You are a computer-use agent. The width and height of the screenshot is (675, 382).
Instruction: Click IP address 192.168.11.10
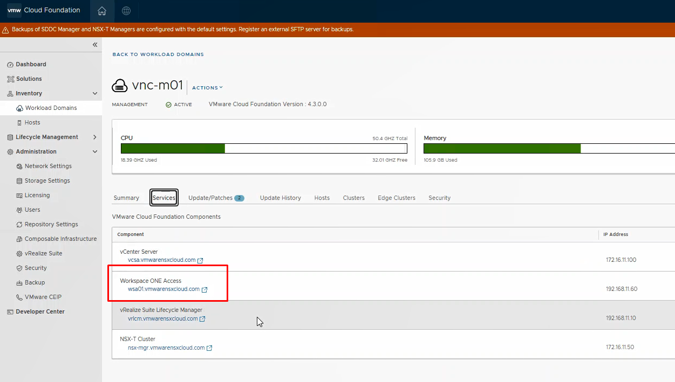(621, 318)
